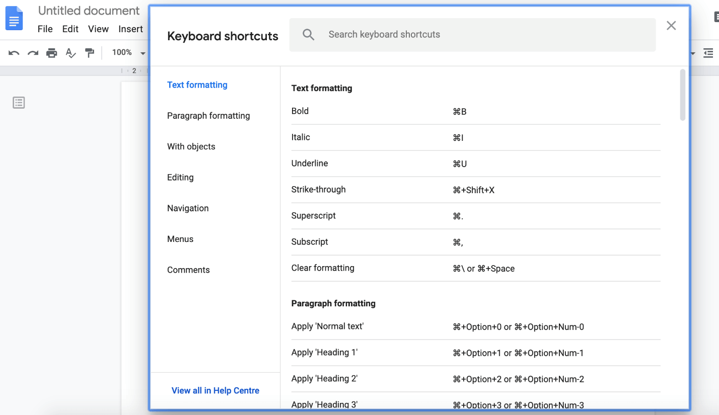The image size is (719, 415).
Task: Switch to the Comments shortcuts section
Action: pos(188,270)
